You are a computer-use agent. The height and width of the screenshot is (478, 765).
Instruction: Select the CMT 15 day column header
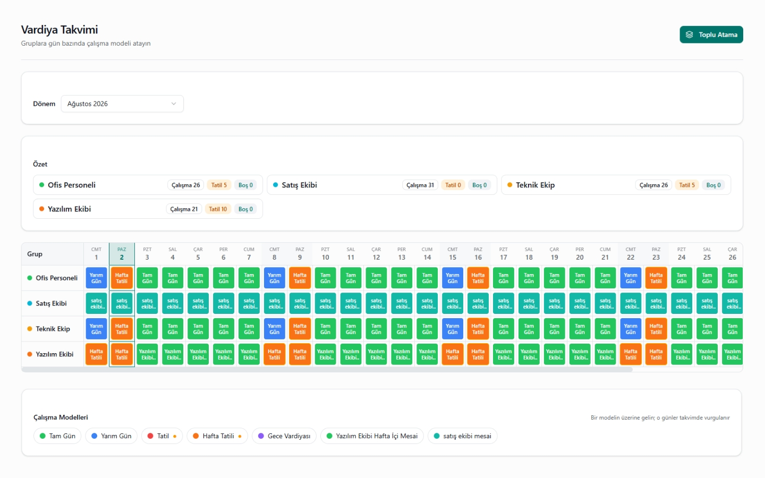(x=453, y=254)
